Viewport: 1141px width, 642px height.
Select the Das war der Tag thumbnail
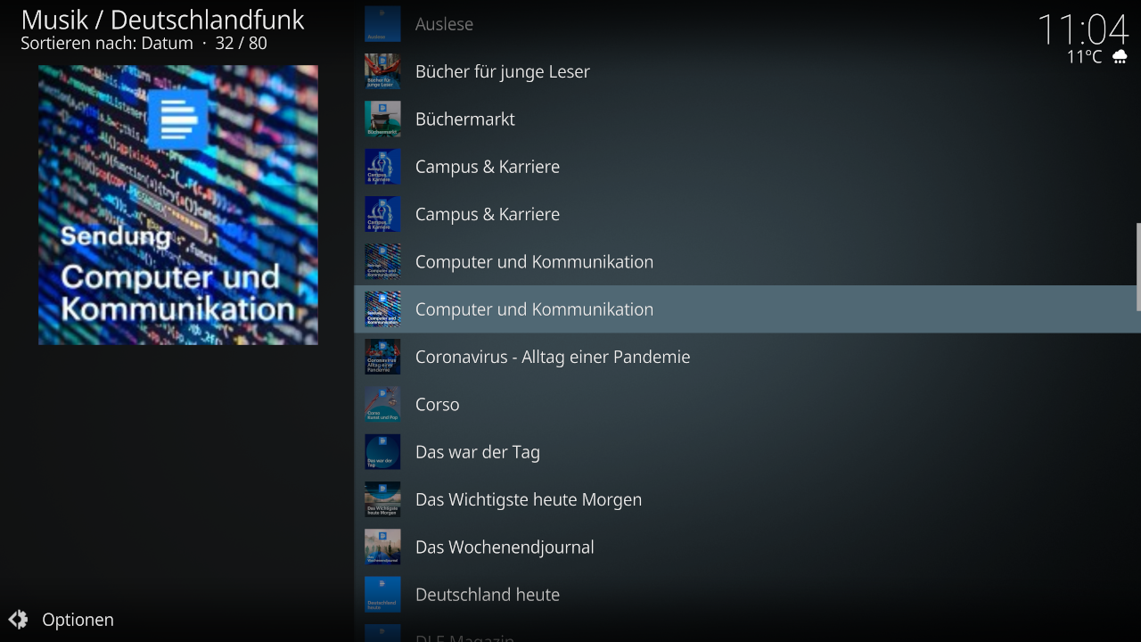[x=382, y=451]
